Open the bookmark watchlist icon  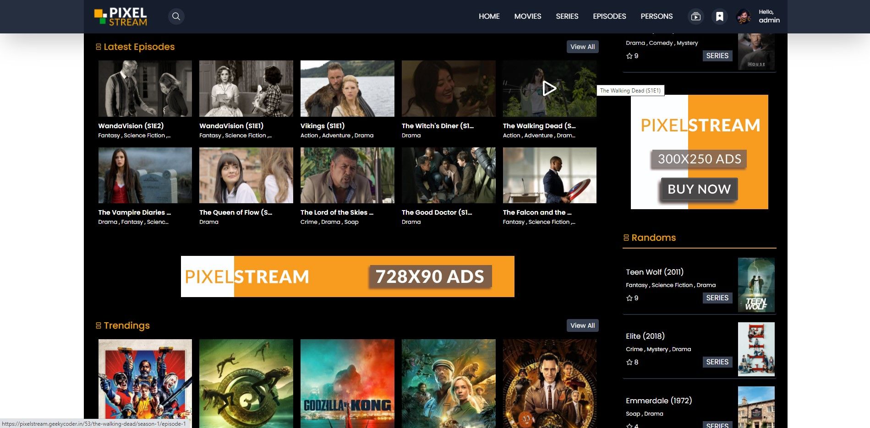720,16
